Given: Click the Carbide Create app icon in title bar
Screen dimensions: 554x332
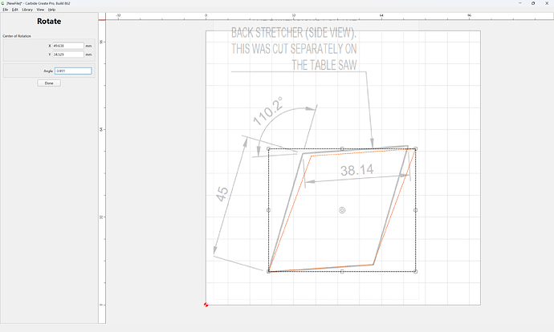Looking at the screenshot, I should (3, 3).
